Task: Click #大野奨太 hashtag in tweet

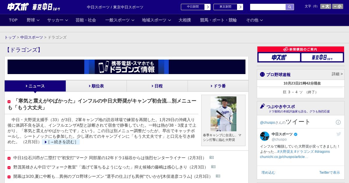Action: click(x=285, y=152)
